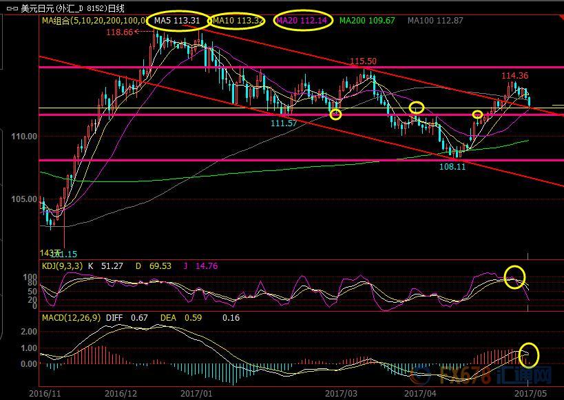Click the DIFF 0.67 value
Viewport: 564px width, 400px height.
coord(127,318)
